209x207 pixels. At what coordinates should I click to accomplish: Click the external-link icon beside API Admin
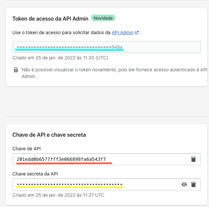click(137, 33)
